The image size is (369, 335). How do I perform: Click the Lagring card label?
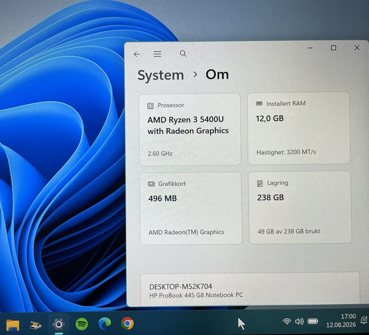click(278, 183)
